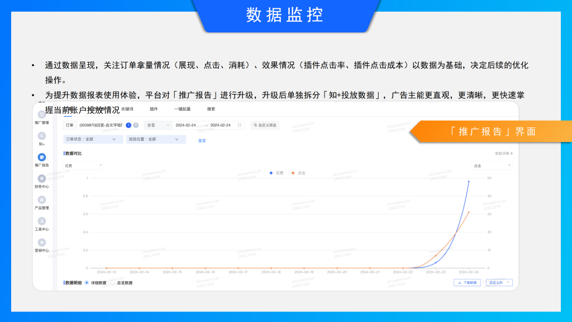Open 产品管理 grid icon in sidebar

(41, 200)
